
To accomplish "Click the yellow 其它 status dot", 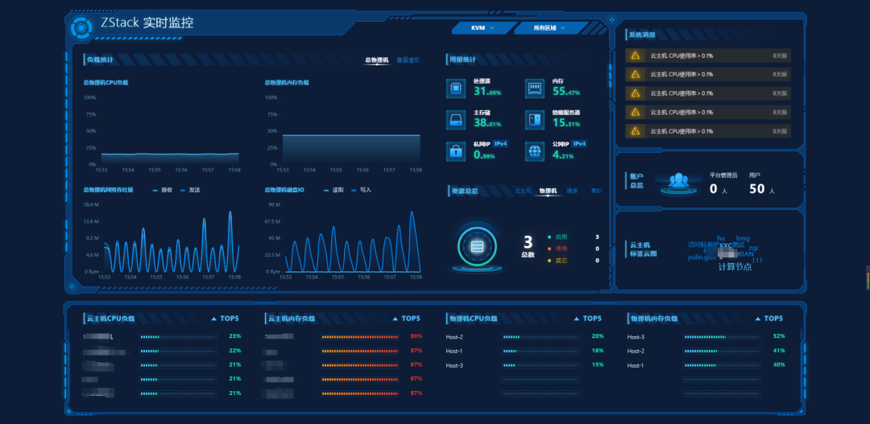I will click(549, 260).
